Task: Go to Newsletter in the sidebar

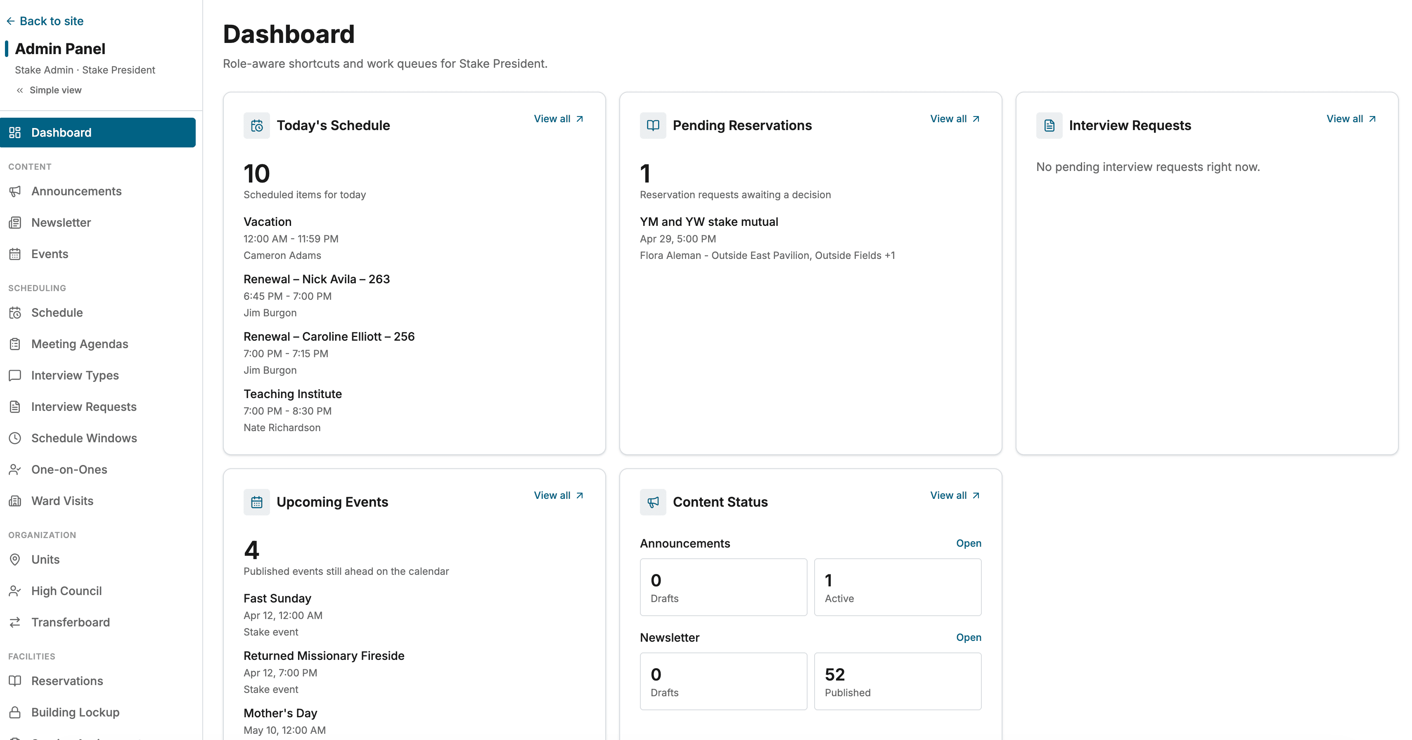Action: pos(97,223)
